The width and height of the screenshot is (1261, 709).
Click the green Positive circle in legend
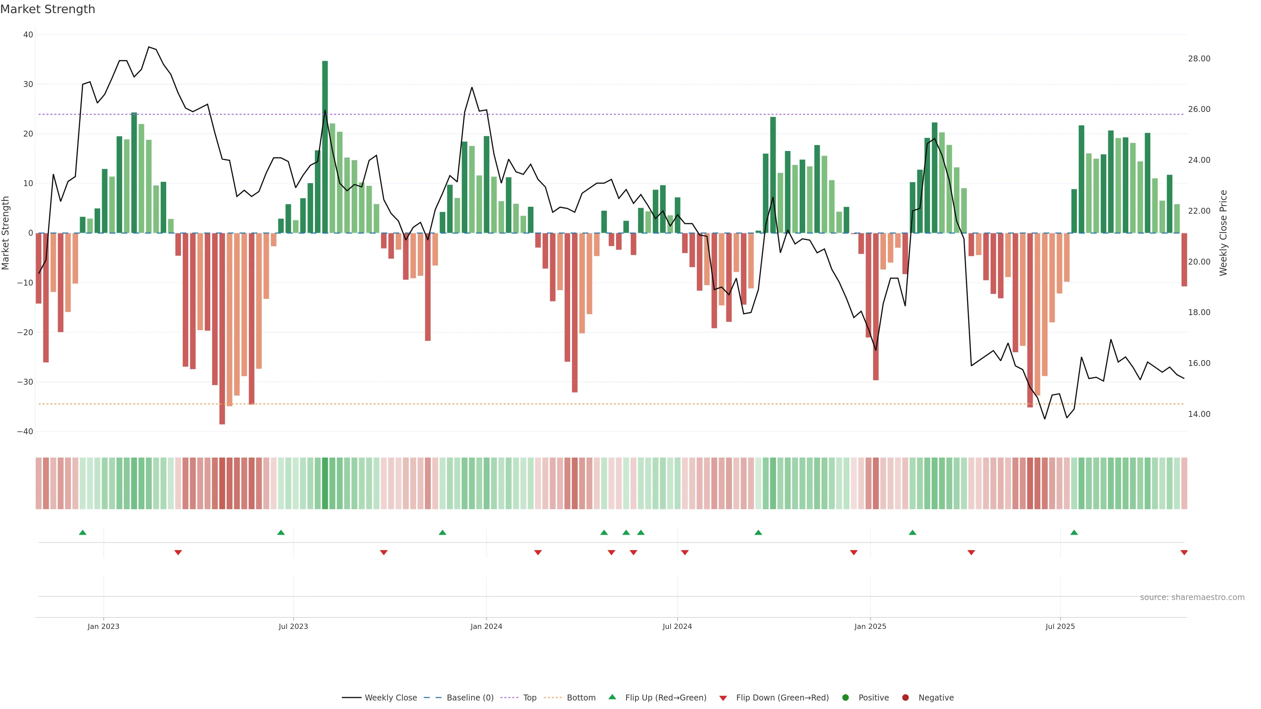[x=845, y=697]
